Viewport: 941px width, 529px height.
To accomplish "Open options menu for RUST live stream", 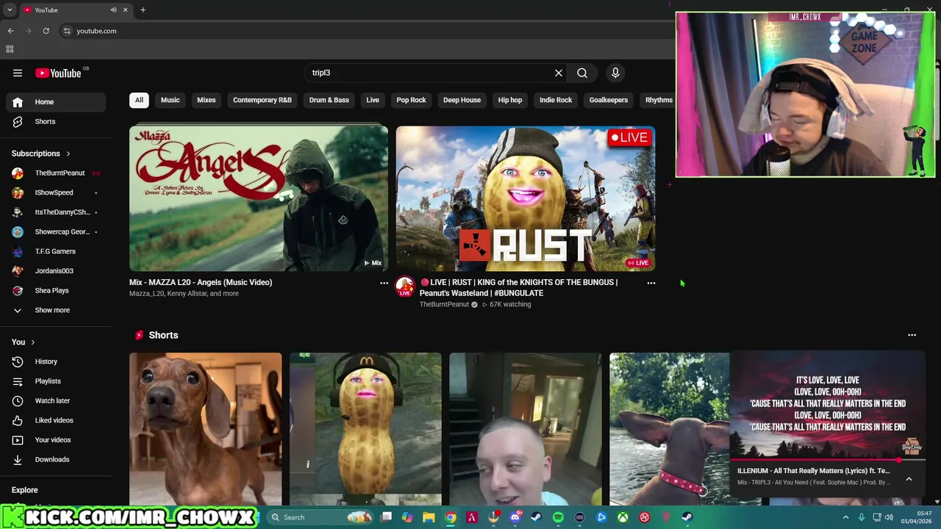I will [x=651, y=283].
